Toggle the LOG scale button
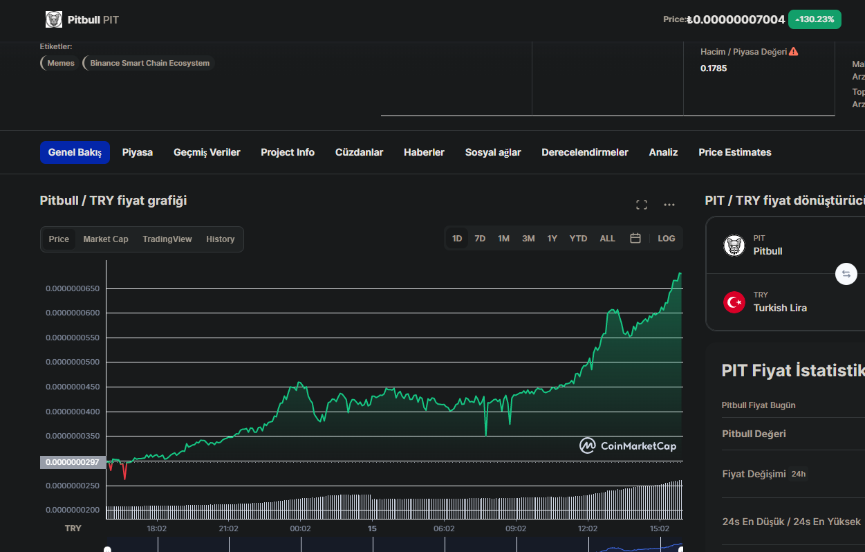The image size is (865, 552). pyautogui.click(x=667, y=238)
